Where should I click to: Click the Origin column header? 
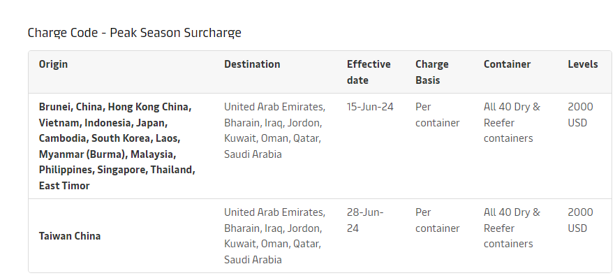tap(53, 64)
